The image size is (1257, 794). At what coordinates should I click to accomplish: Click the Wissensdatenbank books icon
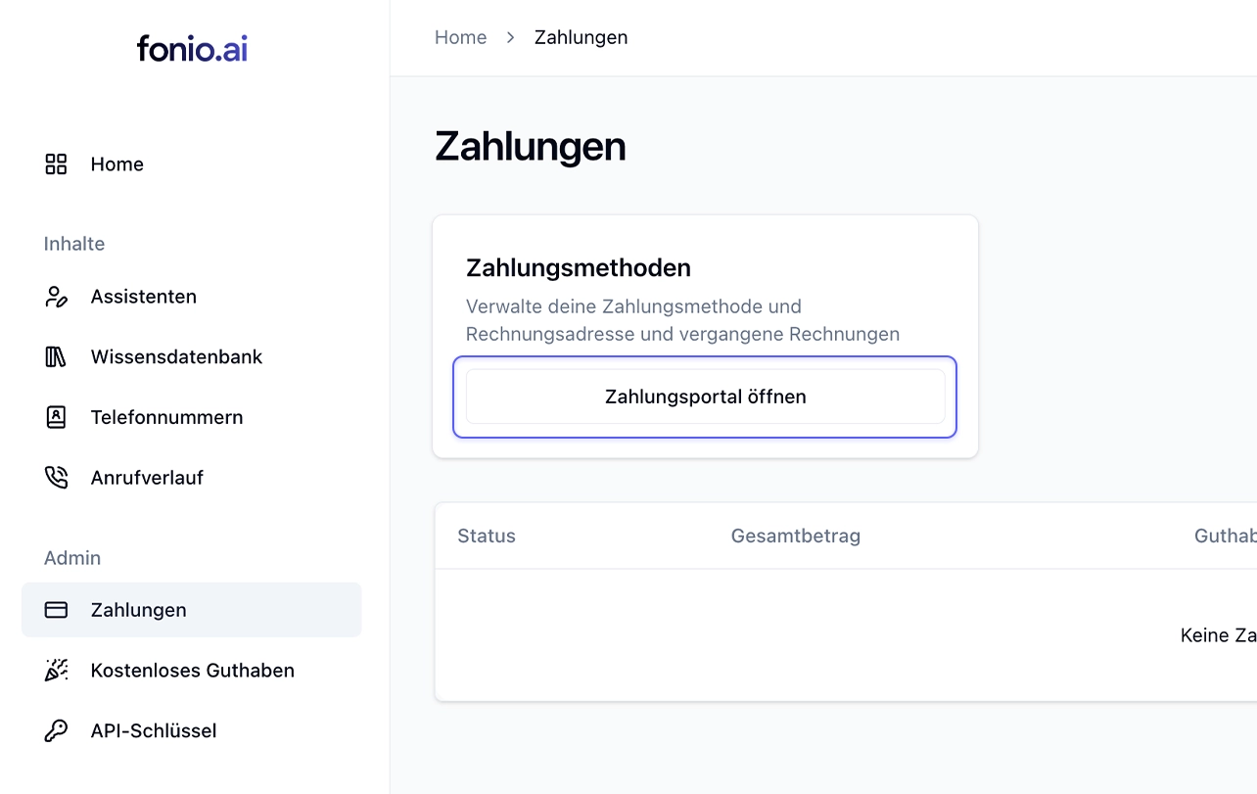tap(56, 357)
